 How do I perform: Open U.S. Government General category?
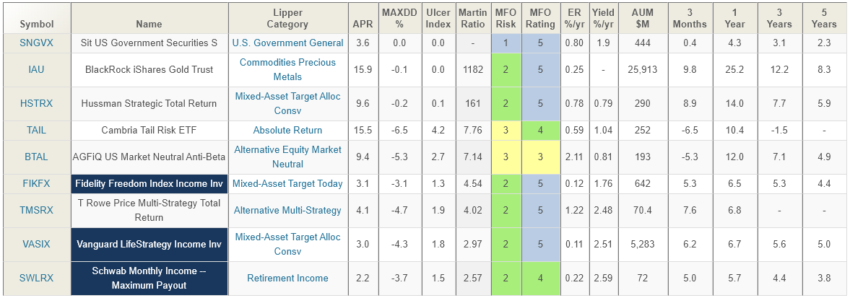coord(288,43)
